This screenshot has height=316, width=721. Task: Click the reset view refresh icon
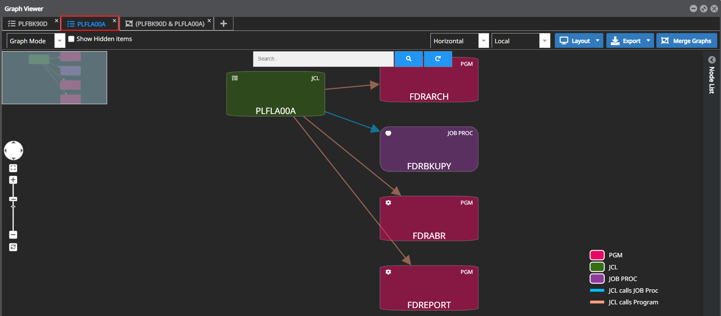(13, 247)
